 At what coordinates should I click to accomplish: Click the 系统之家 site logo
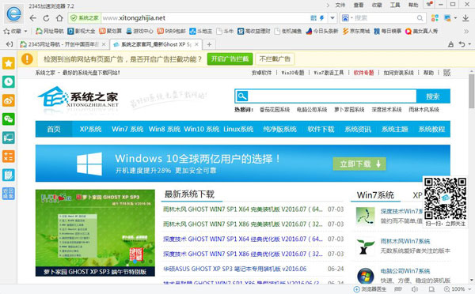point(78,97)
